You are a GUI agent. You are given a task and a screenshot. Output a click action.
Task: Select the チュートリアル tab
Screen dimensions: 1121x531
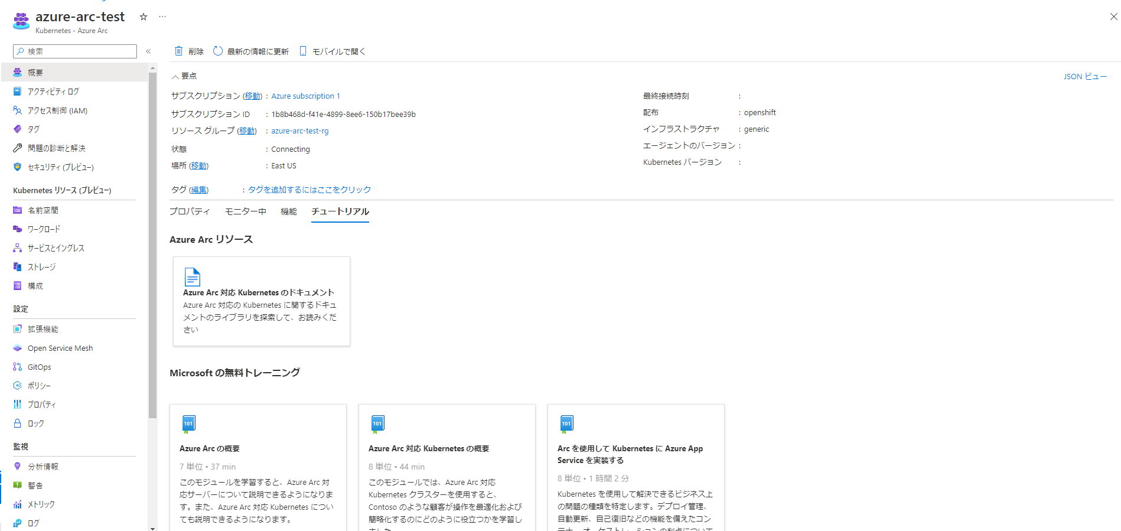pos(340,211)
